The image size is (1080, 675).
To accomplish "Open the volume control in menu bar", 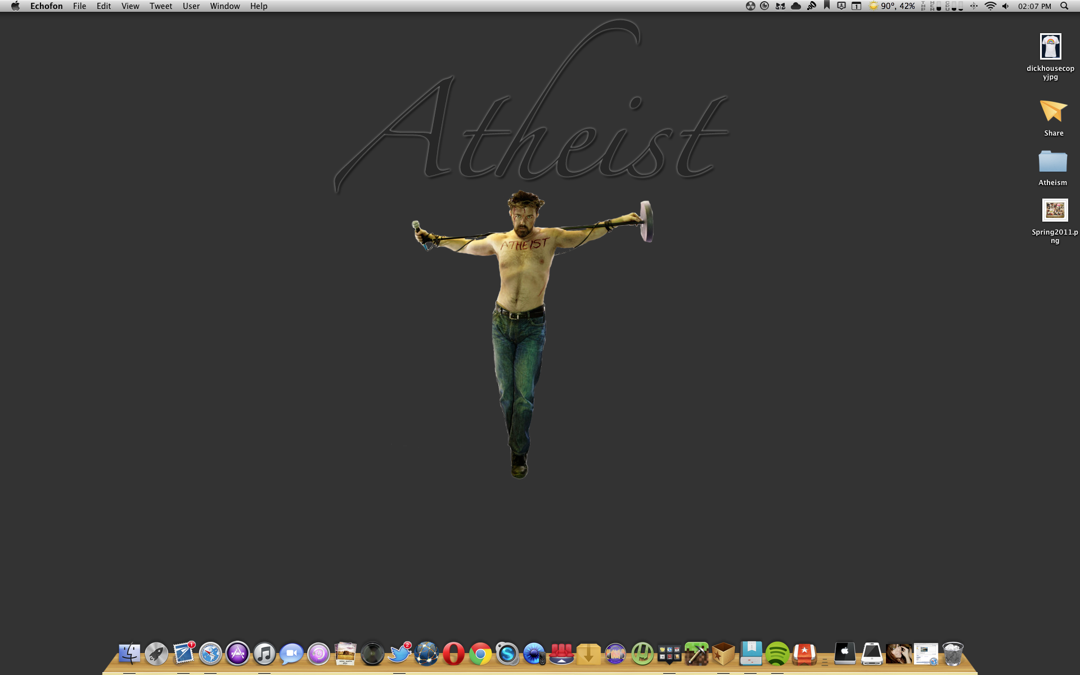I will 1005,6.
